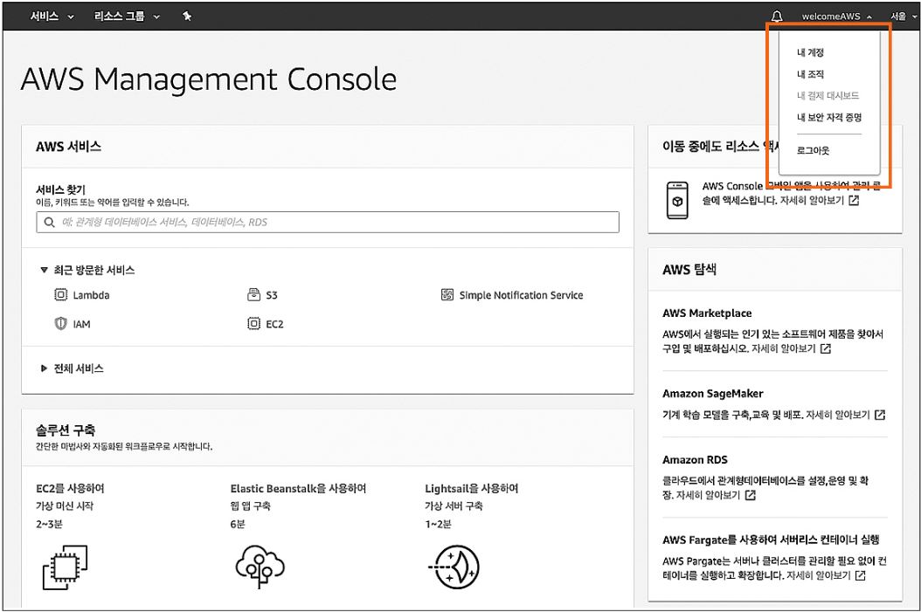This screenshot has height=612, width=921.
Task: Click the mobile app phone icon
Action: 677,200
